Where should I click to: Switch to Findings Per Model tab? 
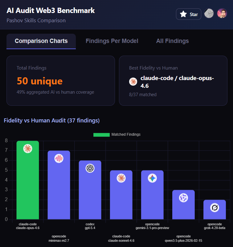tap(112, 41)
